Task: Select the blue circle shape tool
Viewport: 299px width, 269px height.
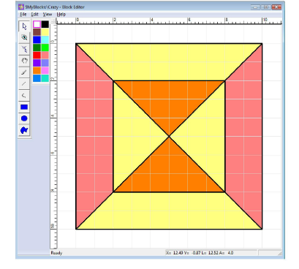Action: (24, 118)
